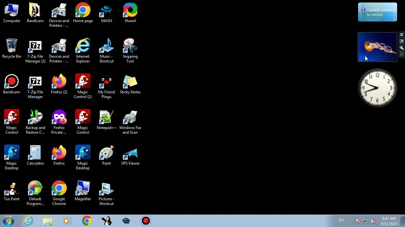This screenshot has width=405, height=227.
Task: Open the Recycle Bin
Action: [x=12, y=49]
